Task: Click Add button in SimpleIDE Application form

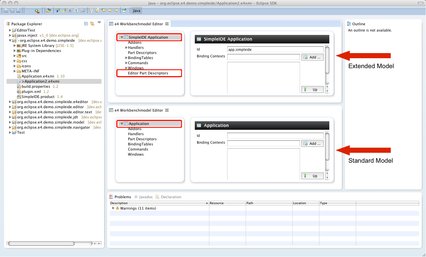Action: (x=312, y=57)
